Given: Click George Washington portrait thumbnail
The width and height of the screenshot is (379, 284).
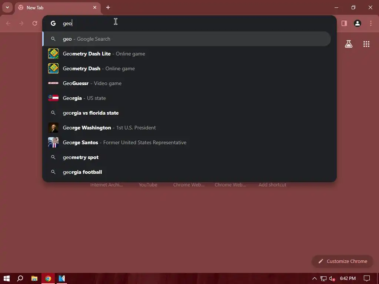Looking at the screenshot, I should pos(53,128).
